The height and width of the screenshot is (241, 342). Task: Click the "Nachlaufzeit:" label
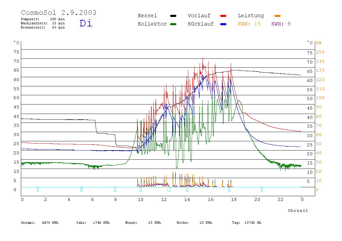click(34, 23)
